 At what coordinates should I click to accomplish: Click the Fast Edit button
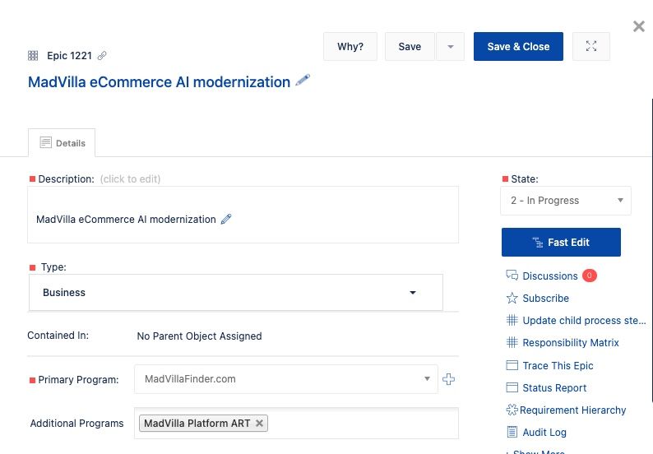pyautogui.click(x=561, y=242)
